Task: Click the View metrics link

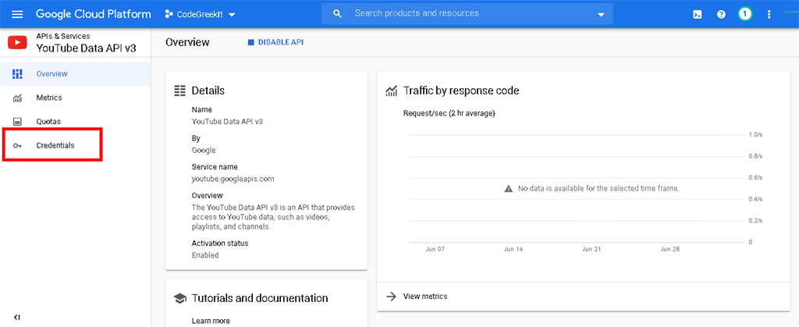Action: click(425, 297)
